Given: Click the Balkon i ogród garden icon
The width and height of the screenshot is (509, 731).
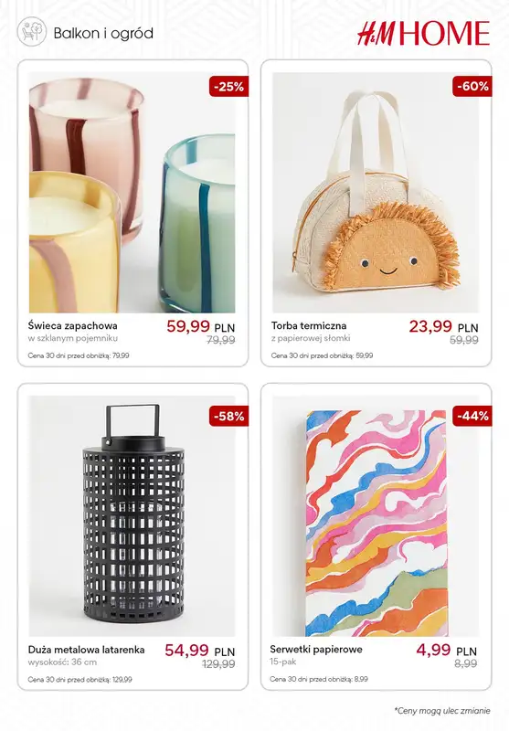Looking at the screenshot, I should [x=32, y=32].
